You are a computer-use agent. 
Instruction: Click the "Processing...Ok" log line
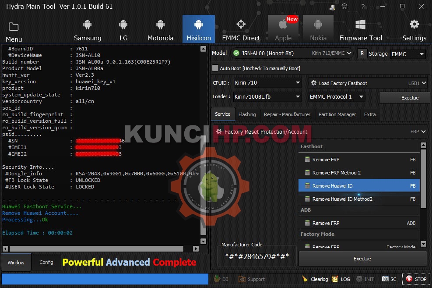click(x=25, y=220)
